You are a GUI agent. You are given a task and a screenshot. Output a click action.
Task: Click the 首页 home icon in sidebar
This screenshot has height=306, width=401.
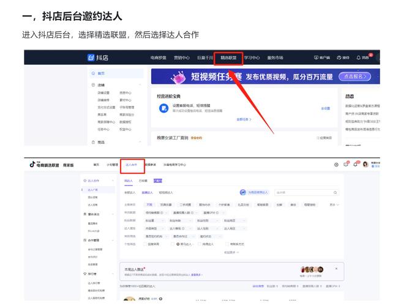93,73
